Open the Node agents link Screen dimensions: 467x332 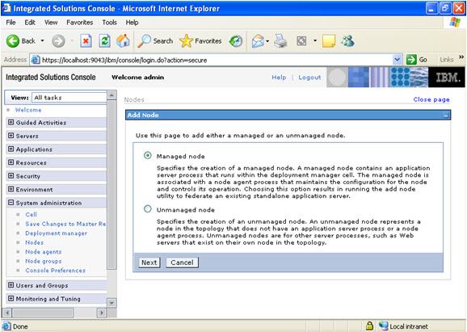(44, 252)
